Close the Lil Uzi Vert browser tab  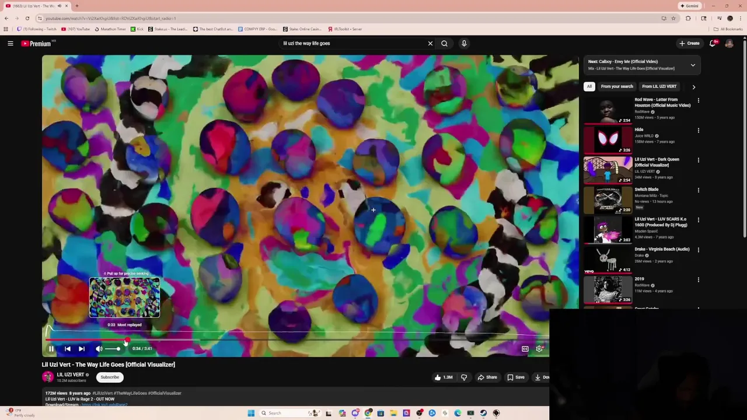tap(67, 6)
